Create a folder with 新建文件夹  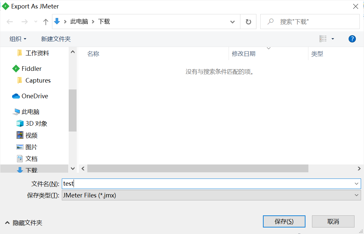(x=56, y=39)
